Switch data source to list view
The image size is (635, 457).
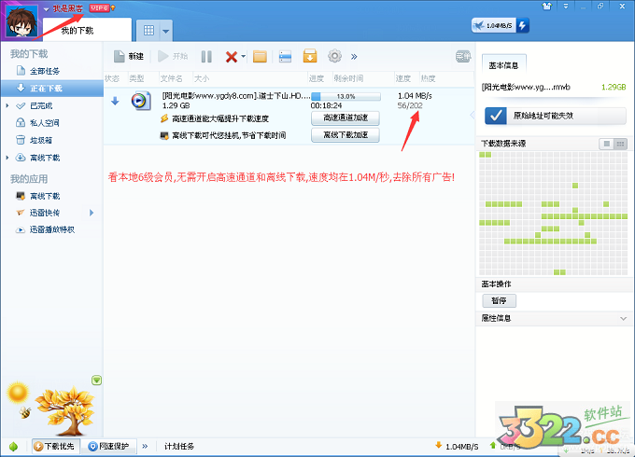(x=606, y=144)
